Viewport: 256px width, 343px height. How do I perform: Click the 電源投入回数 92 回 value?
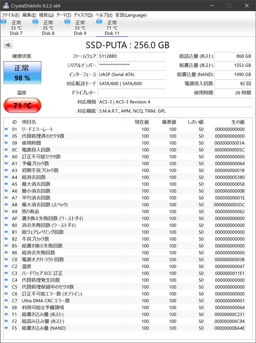point(233,83)
